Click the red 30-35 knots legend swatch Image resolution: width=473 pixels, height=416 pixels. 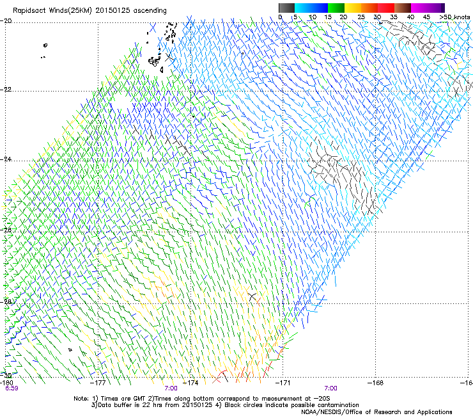point(386,8)
